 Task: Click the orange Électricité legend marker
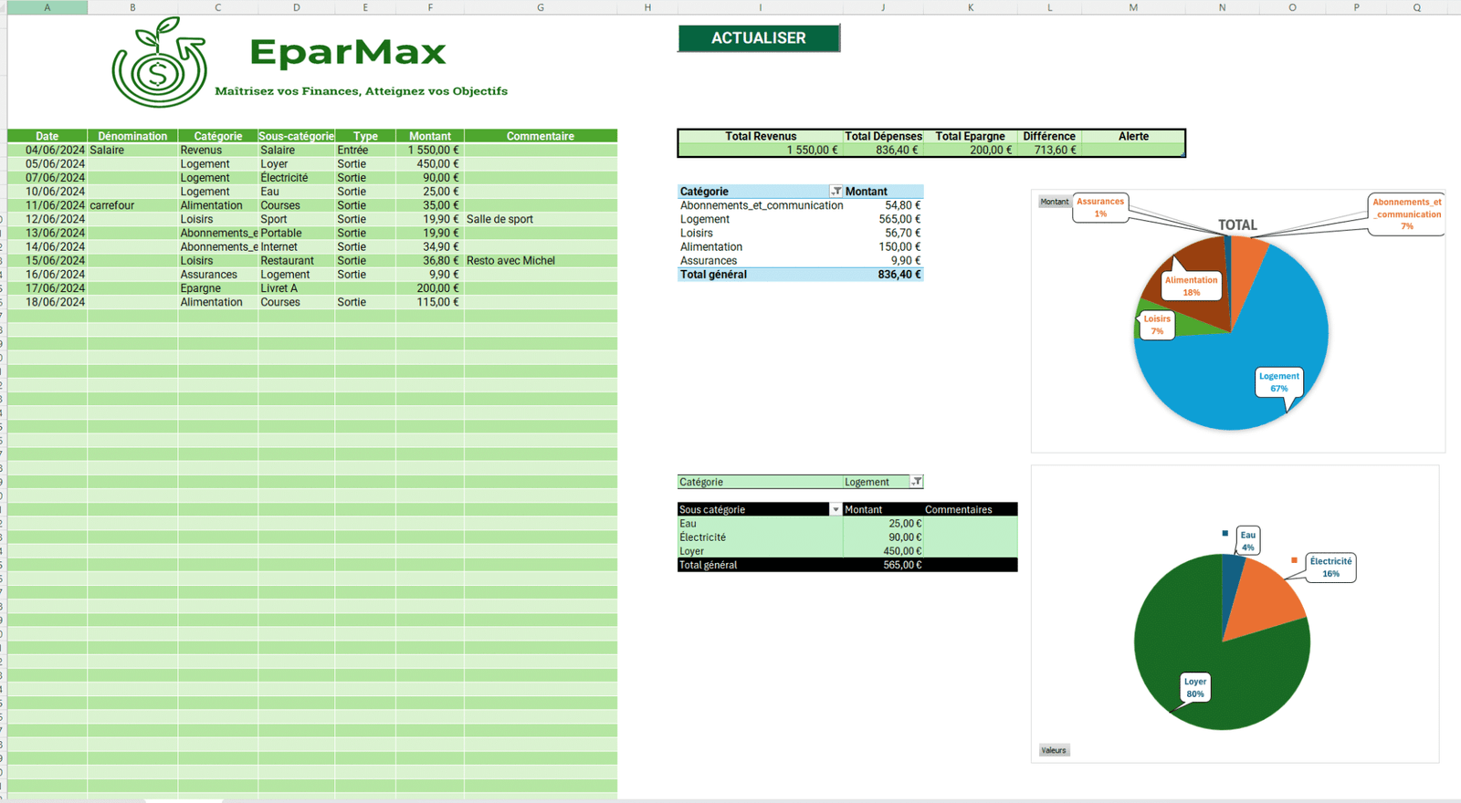[x=1294, y=559]
